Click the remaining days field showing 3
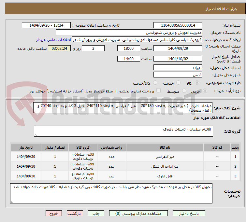The image size is (246, 222). click(x=93, y=48)
